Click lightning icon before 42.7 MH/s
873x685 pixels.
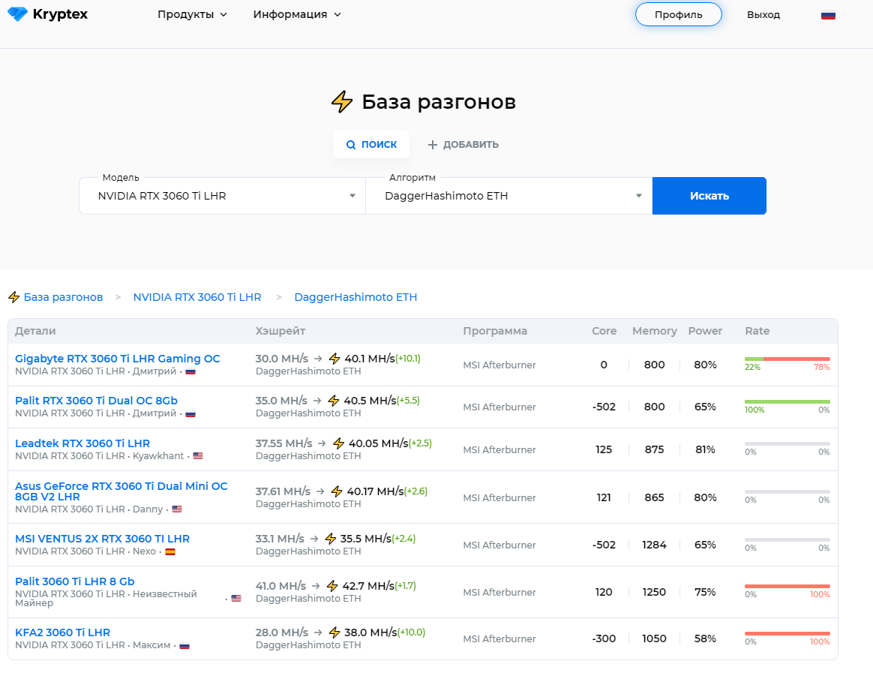(x=332, y=586)
